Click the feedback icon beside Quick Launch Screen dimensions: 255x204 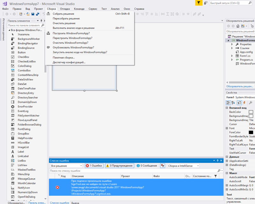(x=206, y=3)
